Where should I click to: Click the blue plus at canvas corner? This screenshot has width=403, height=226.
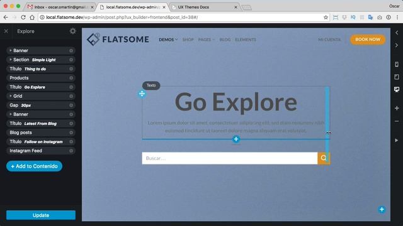[382, 209]
